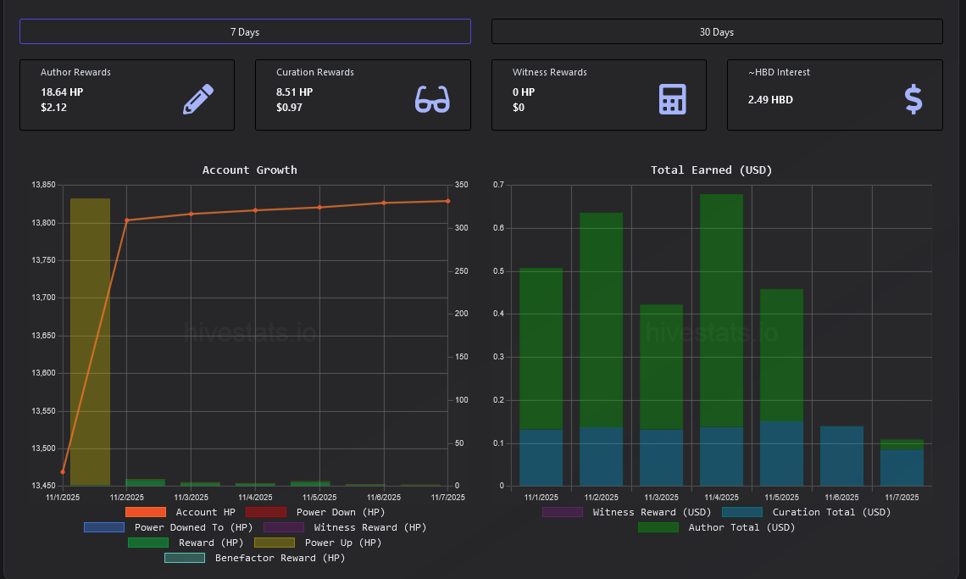Click the glasses icon in Curation Rewards

click(x=432, y=99)
